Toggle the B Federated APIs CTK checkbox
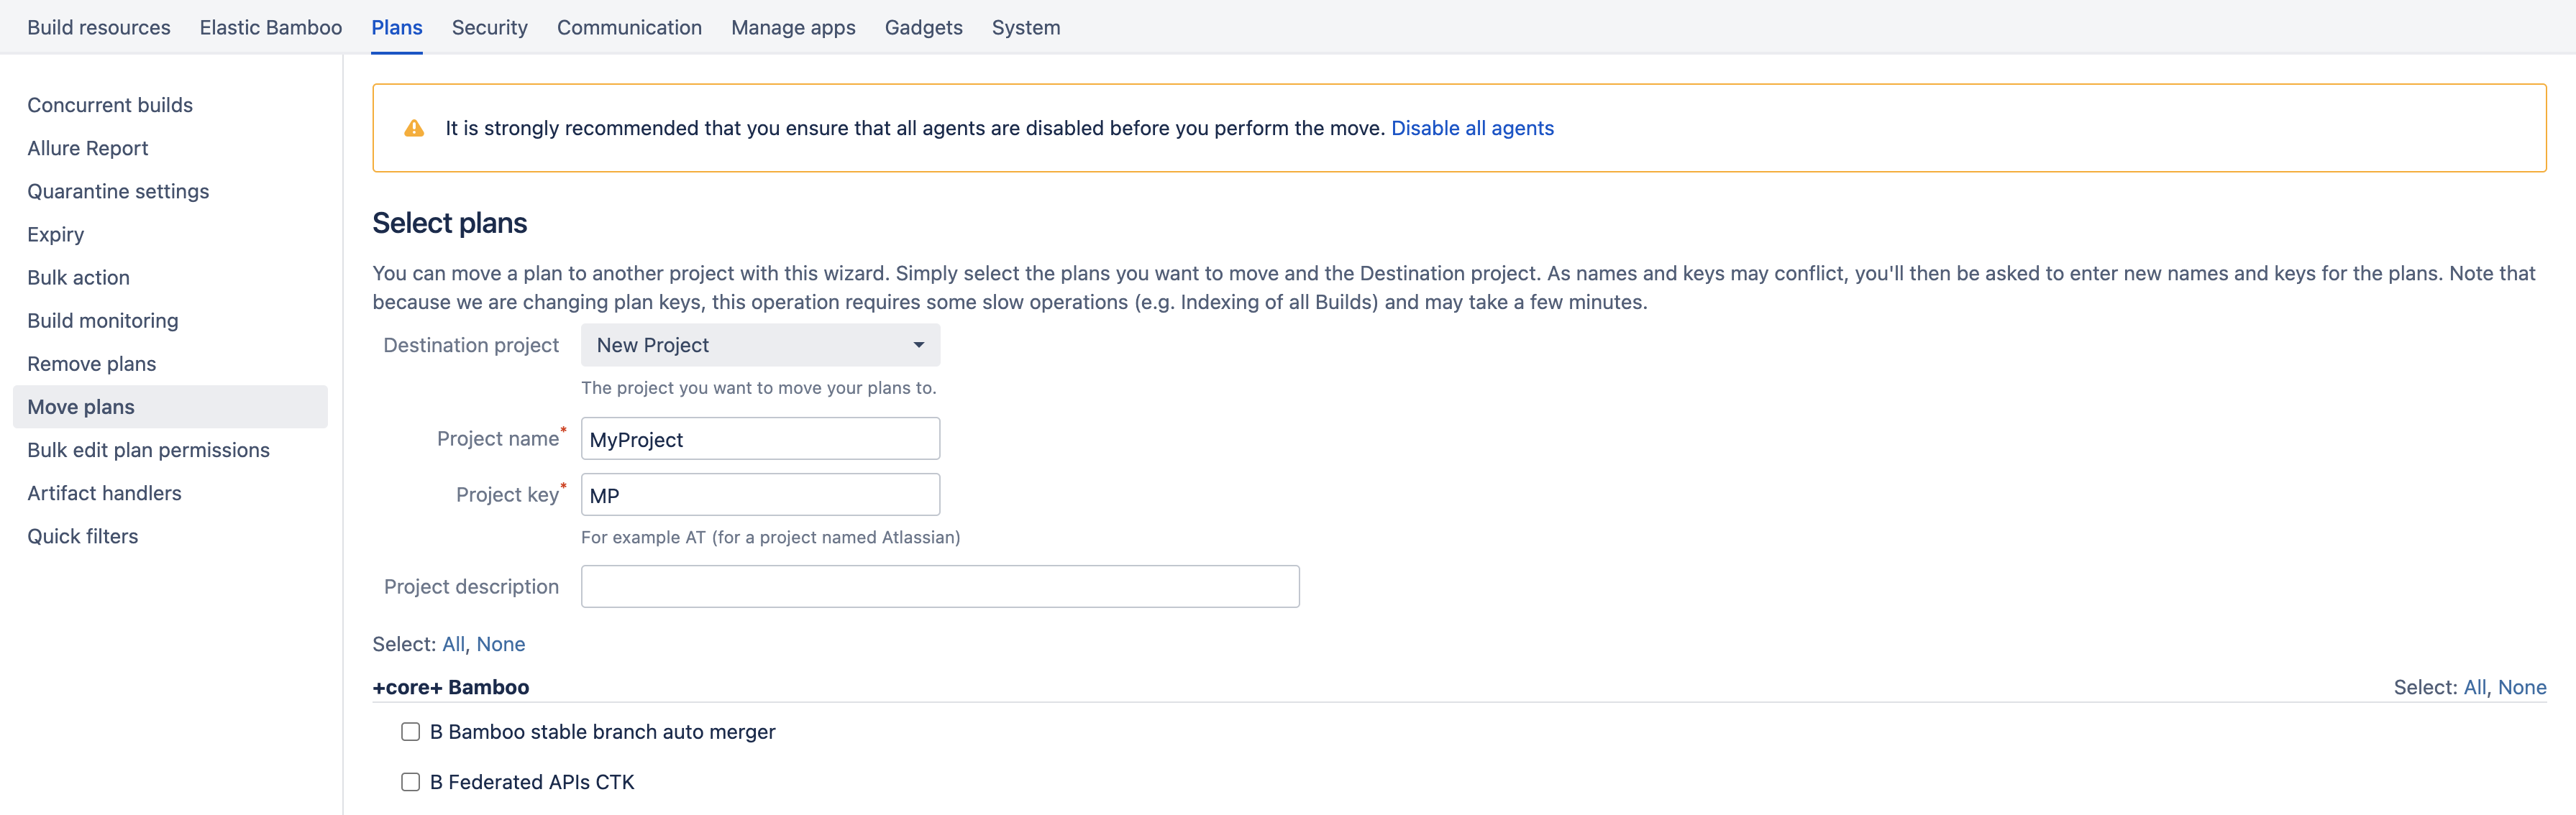 411,781
